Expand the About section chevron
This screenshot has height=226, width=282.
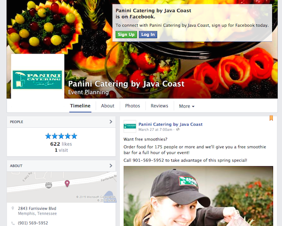point(111,165)
